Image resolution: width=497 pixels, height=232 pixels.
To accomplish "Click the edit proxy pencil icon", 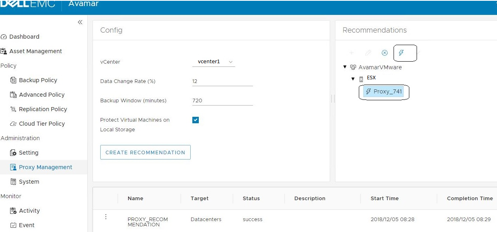I will [x=368, y=53].
